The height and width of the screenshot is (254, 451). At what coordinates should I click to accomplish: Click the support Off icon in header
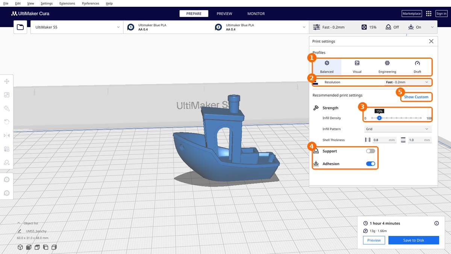tap(389, 27)
